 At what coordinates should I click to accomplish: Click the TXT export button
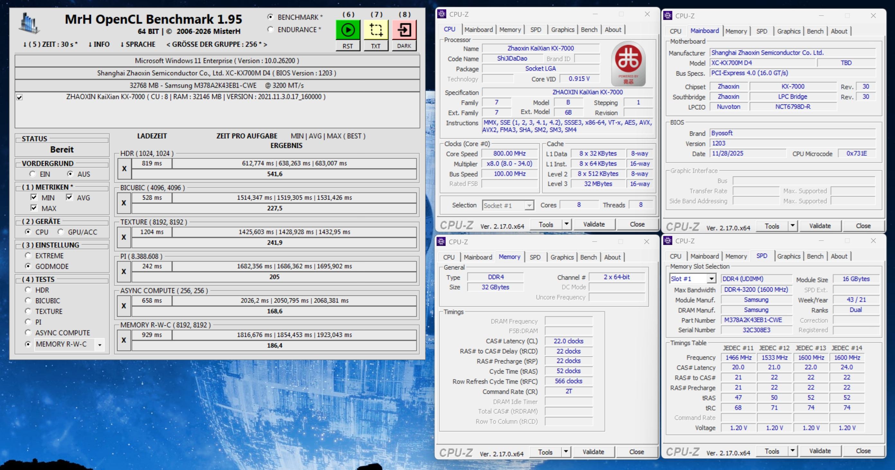(x=376, y=46)
